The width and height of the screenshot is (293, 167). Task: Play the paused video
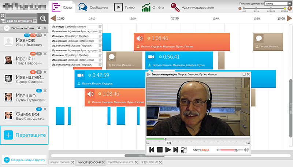point(168,150)
